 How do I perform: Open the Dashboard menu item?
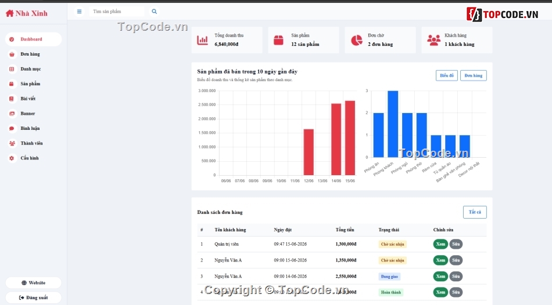tap(34, 39)
